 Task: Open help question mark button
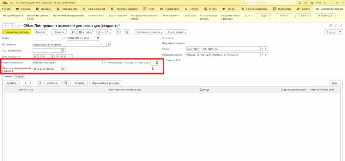340,32
